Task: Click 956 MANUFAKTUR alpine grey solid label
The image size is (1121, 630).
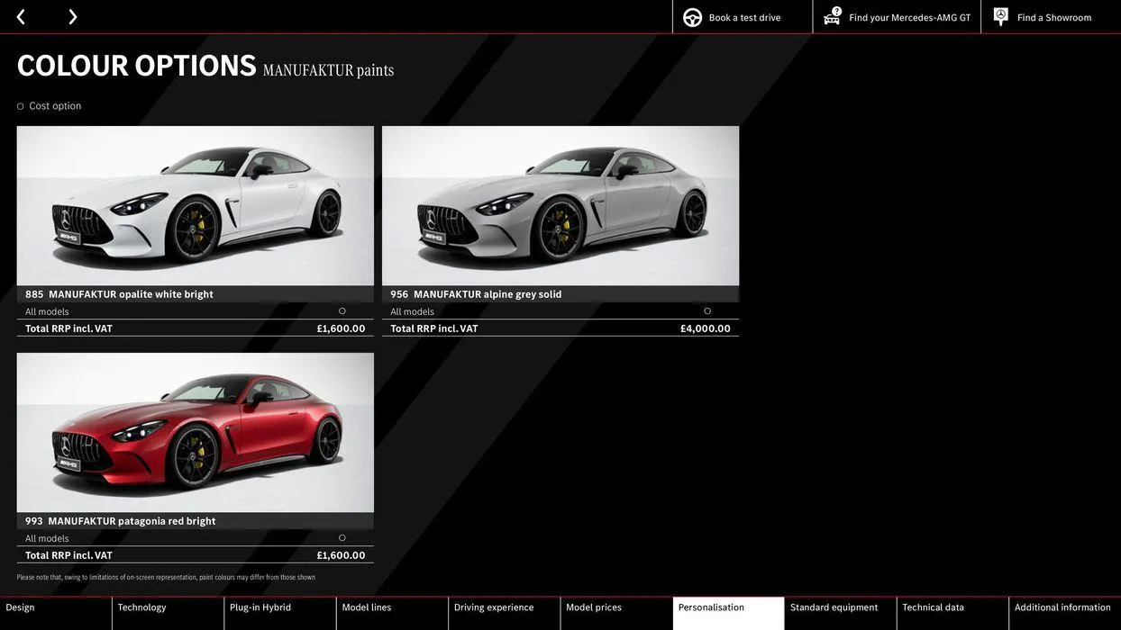Action: (x=476, y=294)
